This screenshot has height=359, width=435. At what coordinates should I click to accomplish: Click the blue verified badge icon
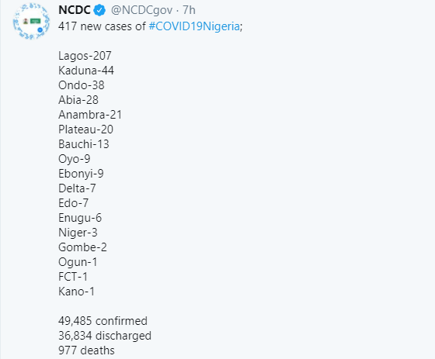[x=99, y=11]
